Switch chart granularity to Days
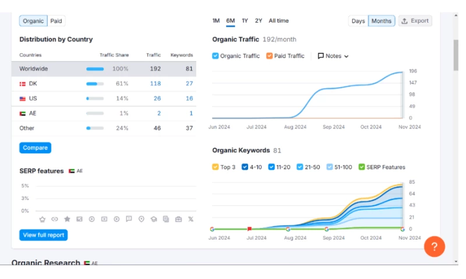 (x=358, y=21)
